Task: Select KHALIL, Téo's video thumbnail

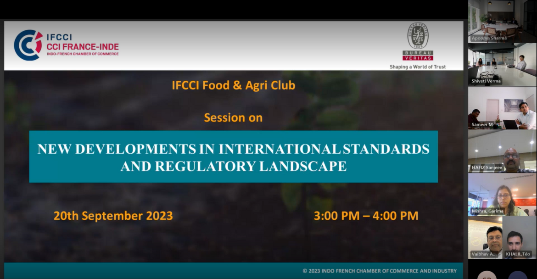Action: click(520, 237)
